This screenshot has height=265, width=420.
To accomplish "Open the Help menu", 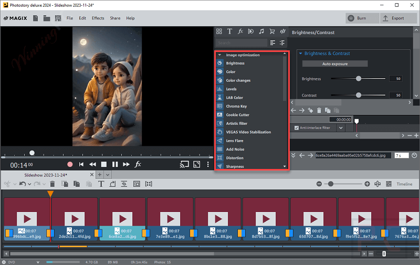I will click(130, 18).
